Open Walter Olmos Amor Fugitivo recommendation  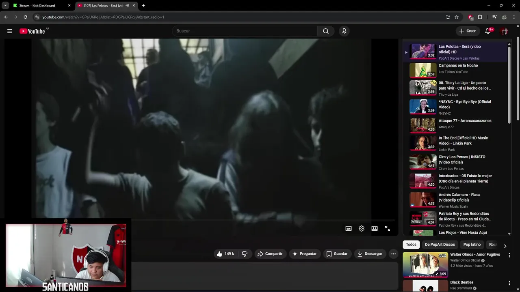[475, 255]
